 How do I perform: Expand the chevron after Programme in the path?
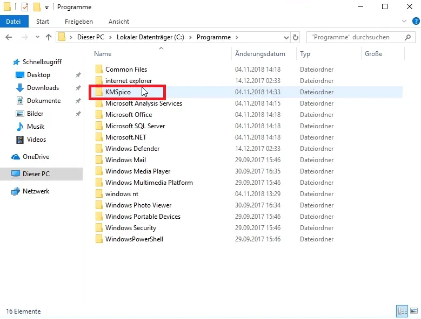pyautogui.click(x=237, y=37)
